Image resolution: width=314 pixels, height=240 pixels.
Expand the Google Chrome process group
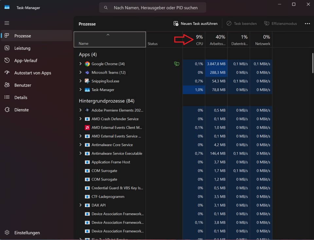(x=80, y=64)
